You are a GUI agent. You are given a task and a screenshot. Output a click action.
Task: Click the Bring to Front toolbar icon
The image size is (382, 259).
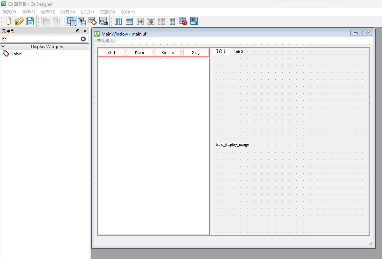click(56, 21)
